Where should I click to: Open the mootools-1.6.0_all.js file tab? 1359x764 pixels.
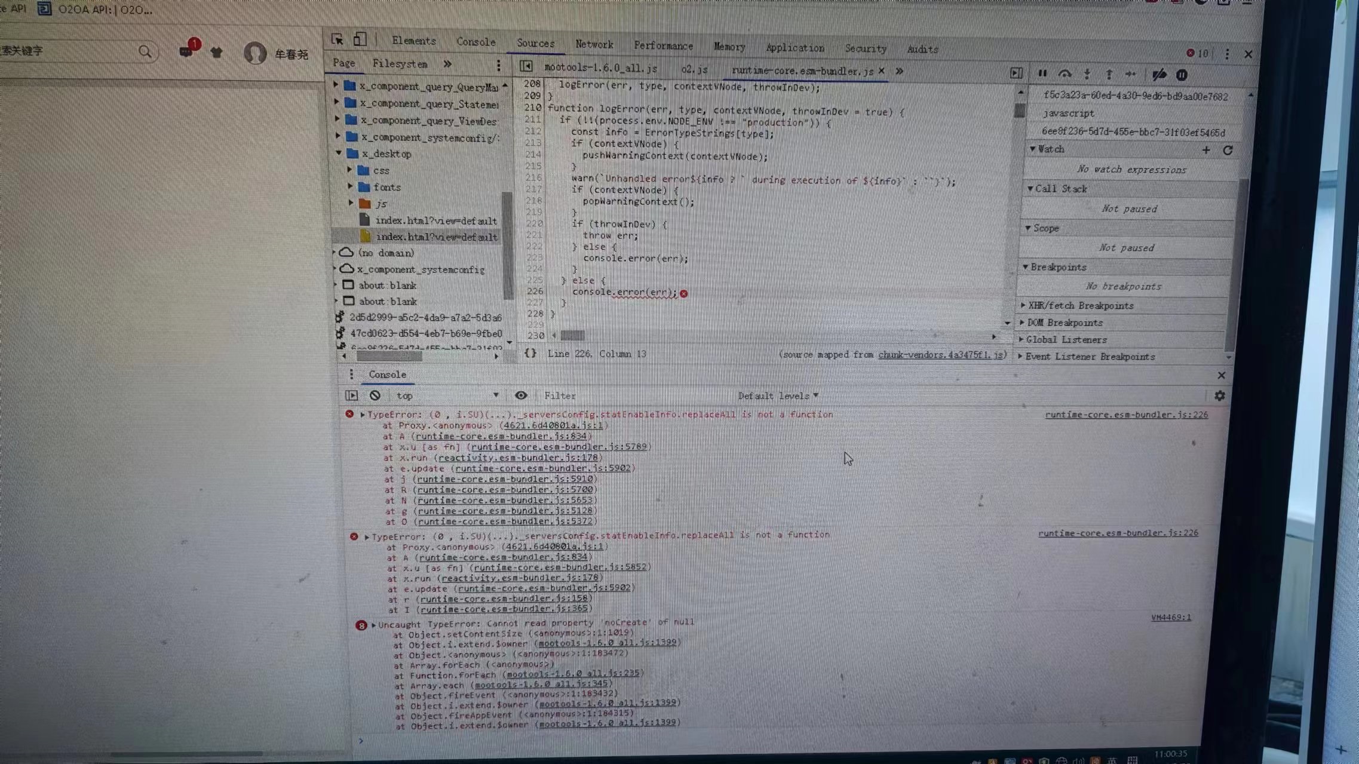click(600, 69)
